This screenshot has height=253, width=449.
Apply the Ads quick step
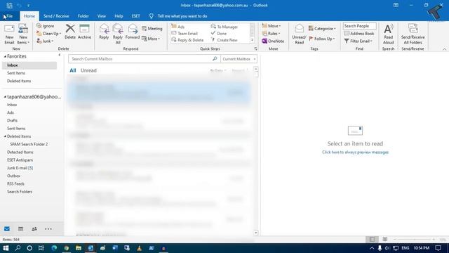[x=177, y=27]
